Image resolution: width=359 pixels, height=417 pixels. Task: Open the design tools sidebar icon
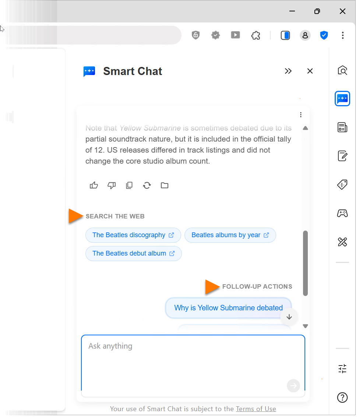click(x=342, y=242)
